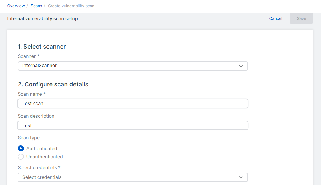Select the Authenticated radio button
The height and width of the screenshot is (185, 321).
pyautogui.click(x=21, y=148)
